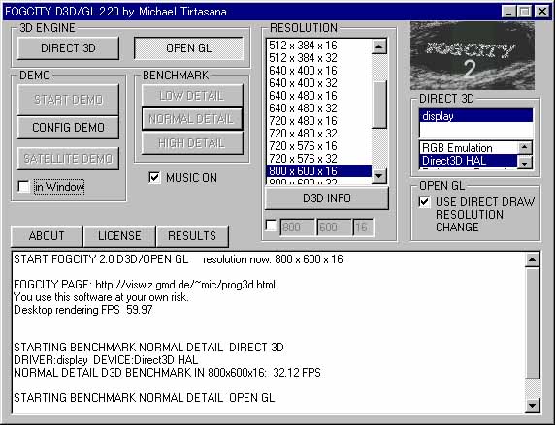Select Direct3D HAL device

pyautogui.click(x=469, y=161)
